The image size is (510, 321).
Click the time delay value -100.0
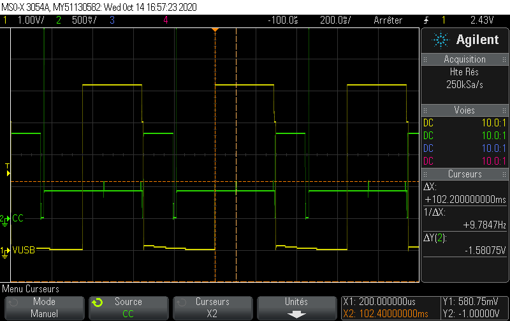pyautogui.click(x=282, y=20)
